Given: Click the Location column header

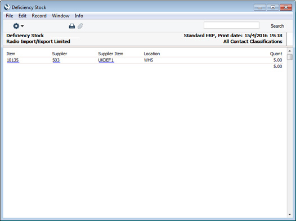Looking at the screenshot, I should click(x=152, y=54).
